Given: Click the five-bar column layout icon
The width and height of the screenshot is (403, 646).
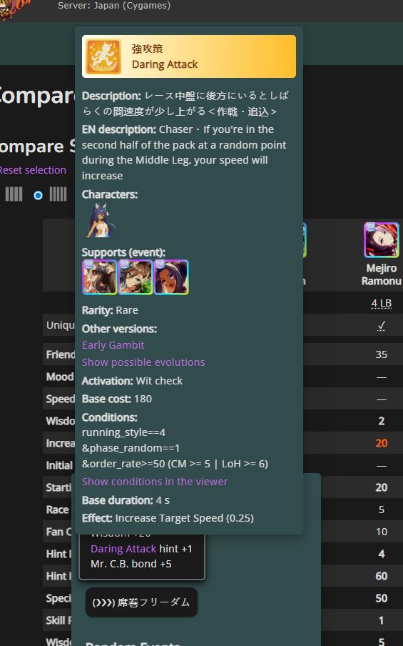Looking at the screenshot, I should tap(58, 194).
